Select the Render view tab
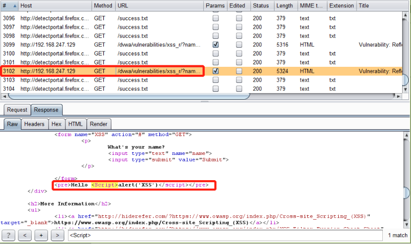This screenshot has height=244, width=411. click(98, 124)
